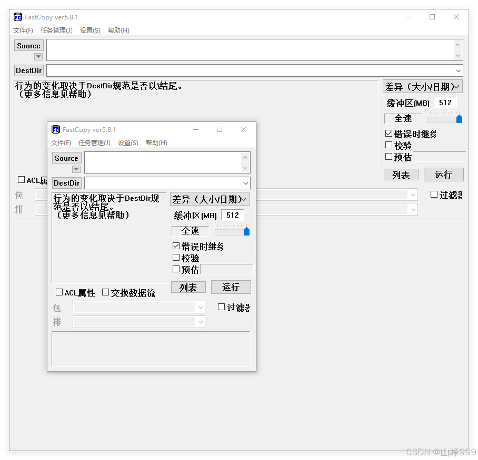
Task: Expand DestDir combo box in front window
Action: tap(246, 183)
